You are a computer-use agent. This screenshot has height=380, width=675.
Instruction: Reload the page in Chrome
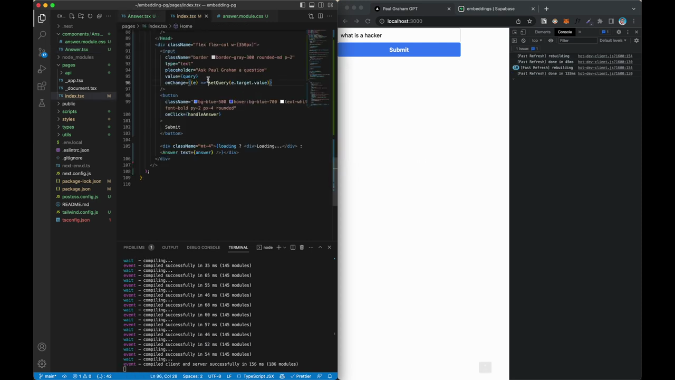(368, 21)
